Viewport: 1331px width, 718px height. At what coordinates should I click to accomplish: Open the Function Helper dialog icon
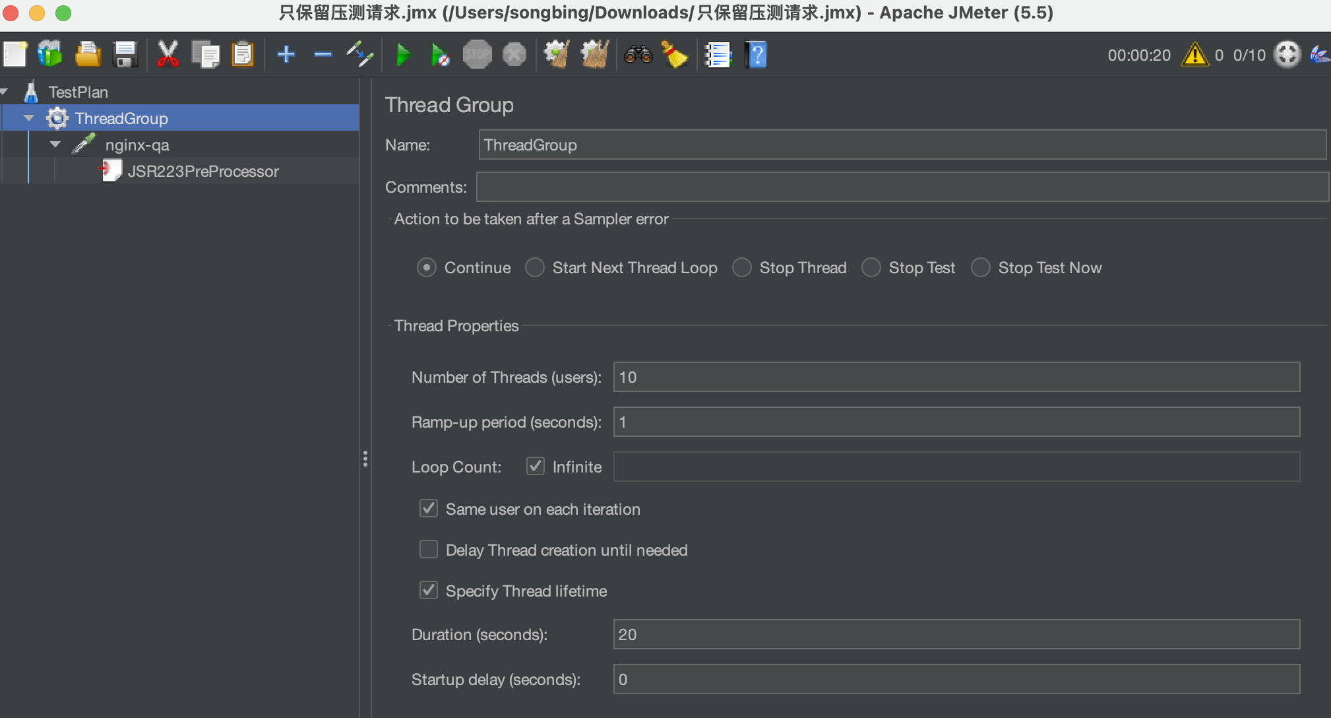coord(718,55)
